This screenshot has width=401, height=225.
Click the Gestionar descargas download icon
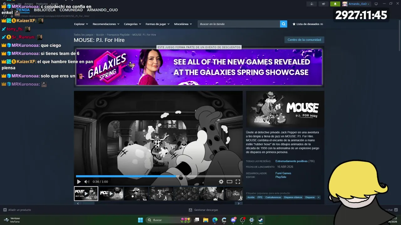tap(190, 210)
